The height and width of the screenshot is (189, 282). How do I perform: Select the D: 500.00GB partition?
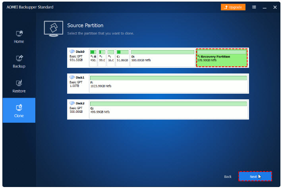point(162,58)
